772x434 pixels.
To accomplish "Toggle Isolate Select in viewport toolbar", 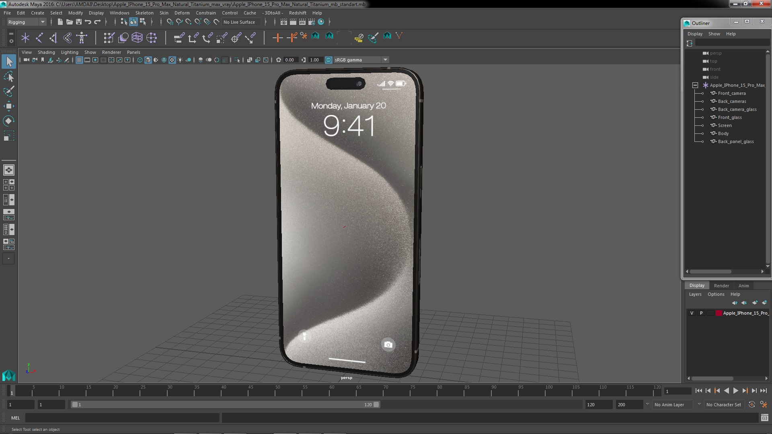I will 237,60.
